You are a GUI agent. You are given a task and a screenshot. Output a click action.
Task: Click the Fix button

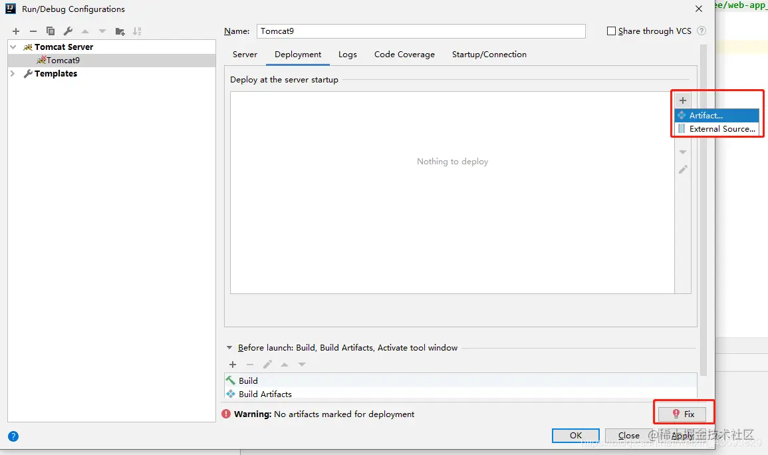click(x=682, y=414)
